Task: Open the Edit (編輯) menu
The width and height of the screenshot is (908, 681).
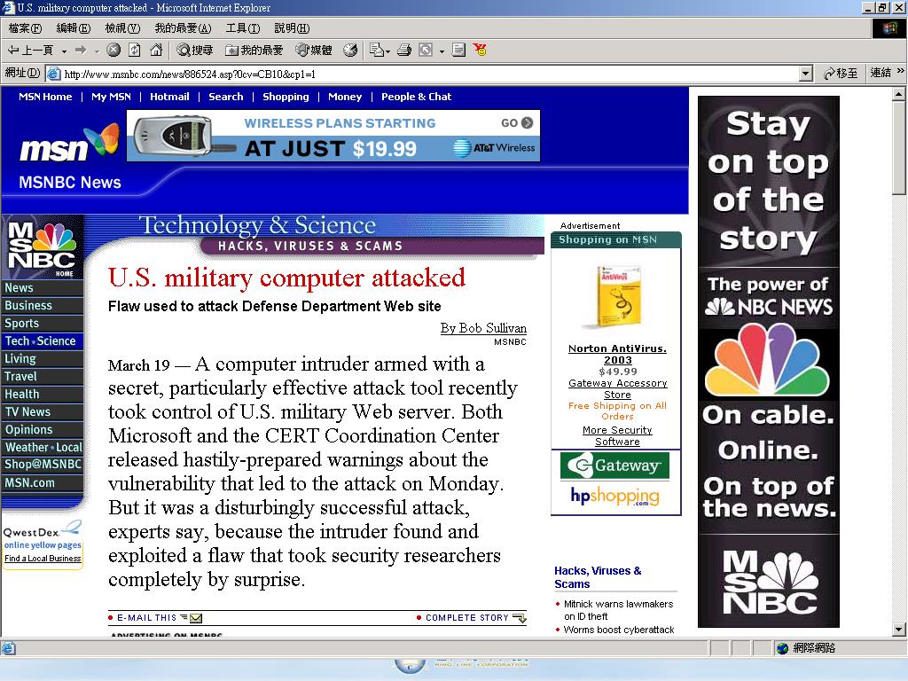Action: [x=73, y=27]
